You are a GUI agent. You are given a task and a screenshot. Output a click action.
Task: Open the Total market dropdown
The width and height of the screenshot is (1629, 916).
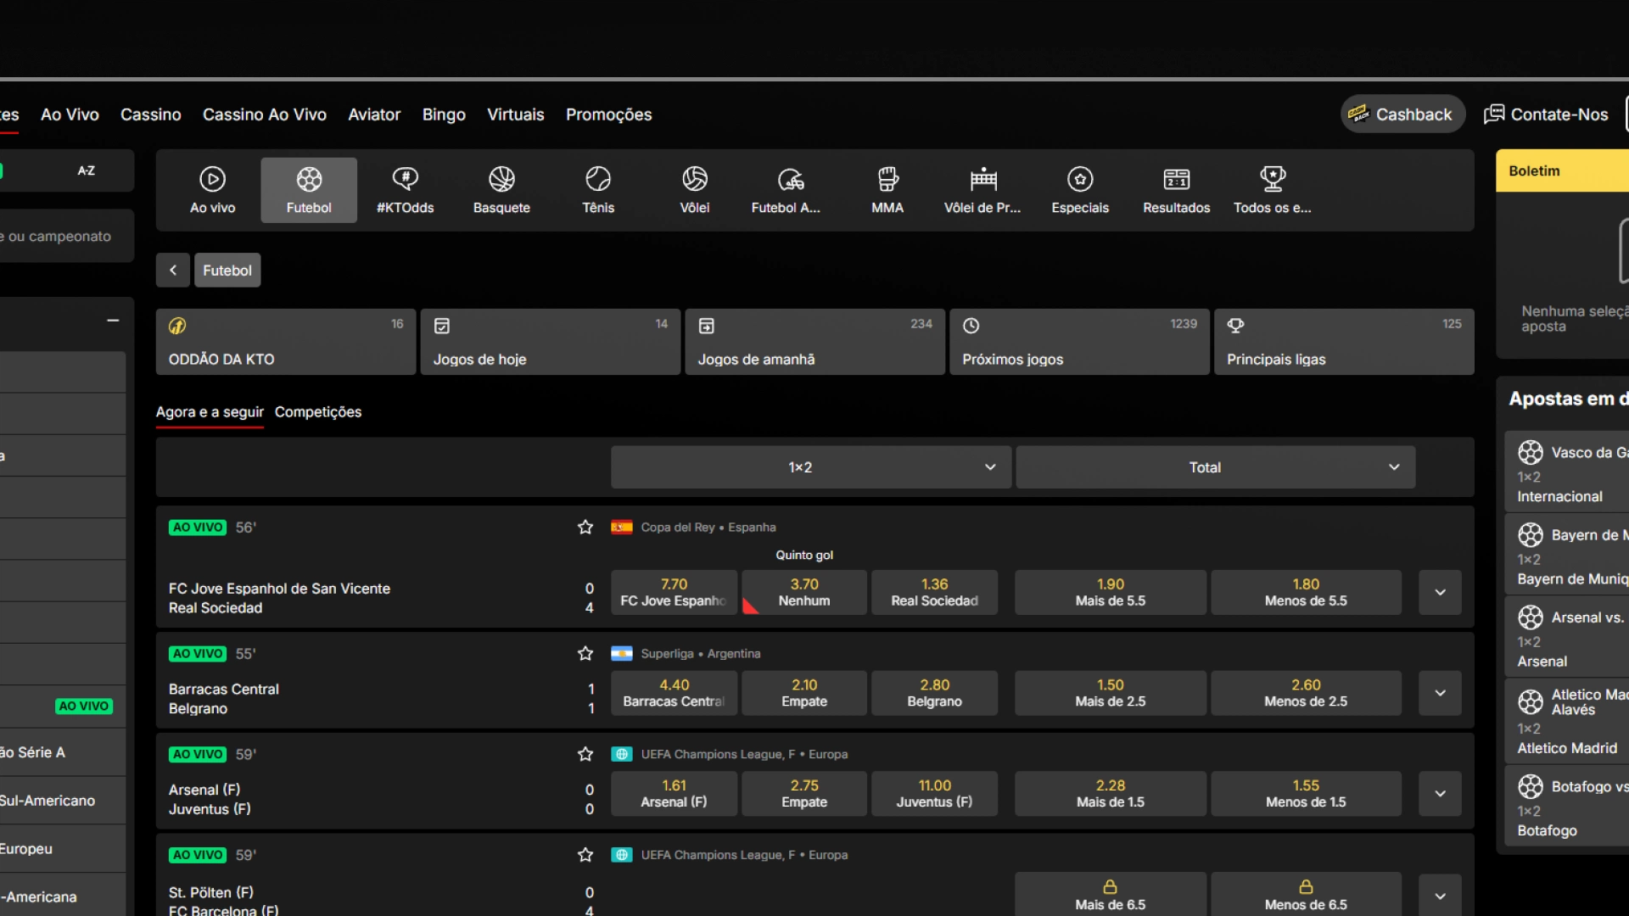(1216, 467)
